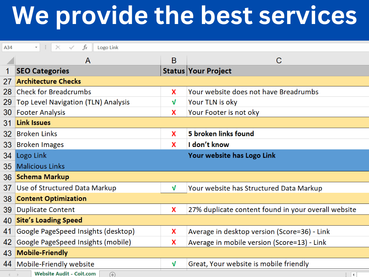Select the Duplicate Content cell
The image size is (369, 277).
click(88, 209)
